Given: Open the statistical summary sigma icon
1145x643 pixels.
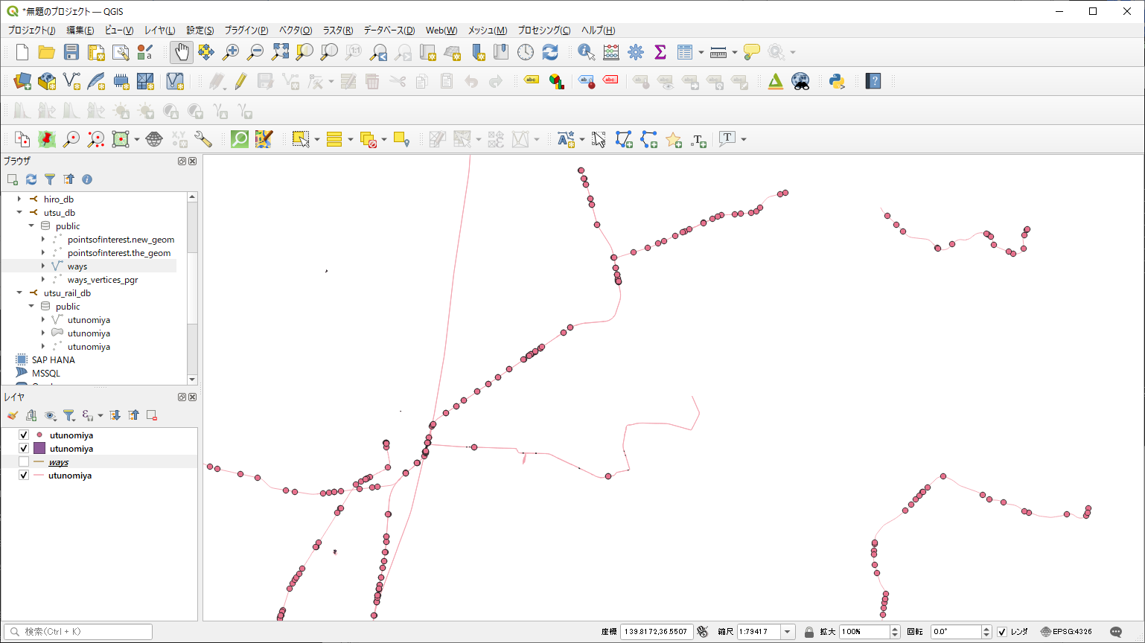Looking at the screenshot, I should pos(660,52).
